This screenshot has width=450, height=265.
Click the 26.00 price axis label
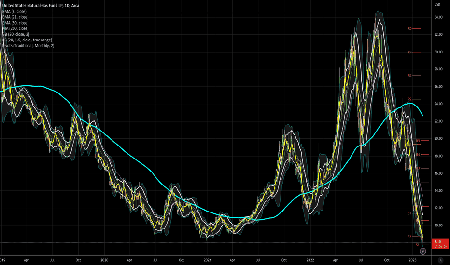[438, 87]
